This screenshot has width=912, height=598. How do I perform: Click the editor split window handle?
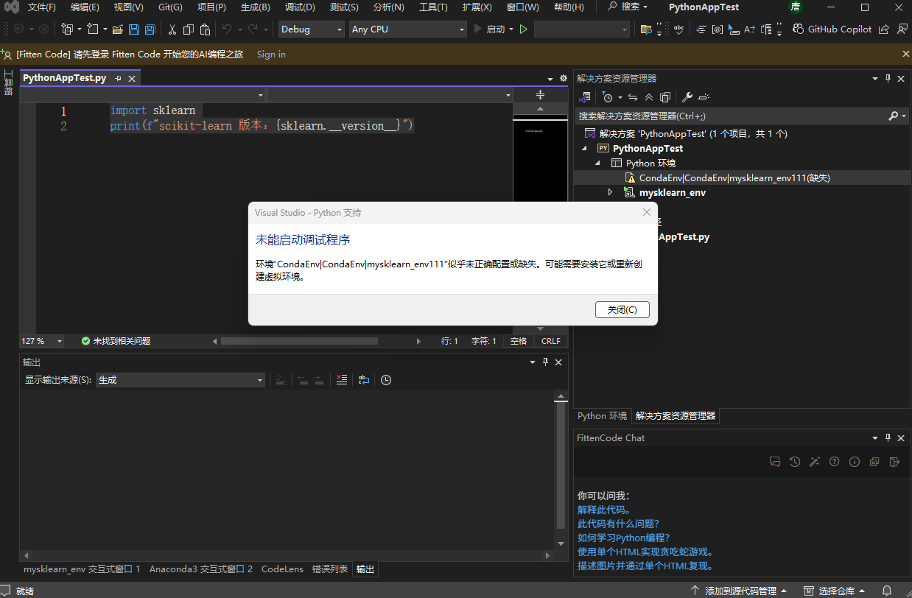[x=540, y=94]
